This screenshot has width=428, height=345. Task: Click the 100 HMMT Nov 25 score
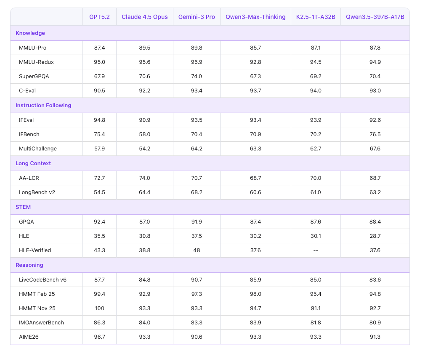(99, 308)
